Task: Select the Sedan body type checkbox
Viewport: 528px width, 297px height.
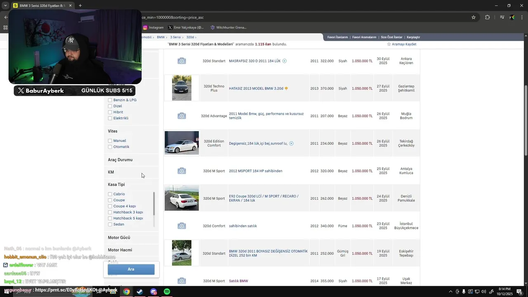Action: 110,224
